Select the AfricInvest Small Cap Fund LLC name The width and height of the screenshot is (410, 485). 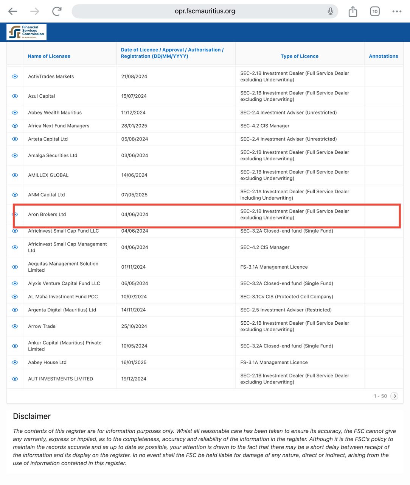[x=64, y=231]
